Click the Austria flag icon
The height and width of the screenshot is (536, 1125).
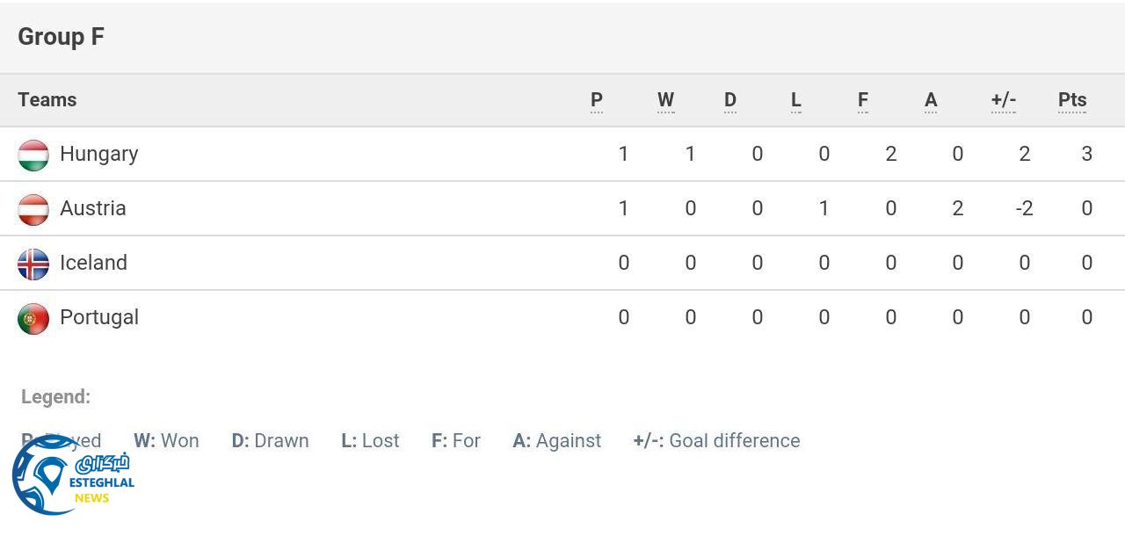pos(33,208)
